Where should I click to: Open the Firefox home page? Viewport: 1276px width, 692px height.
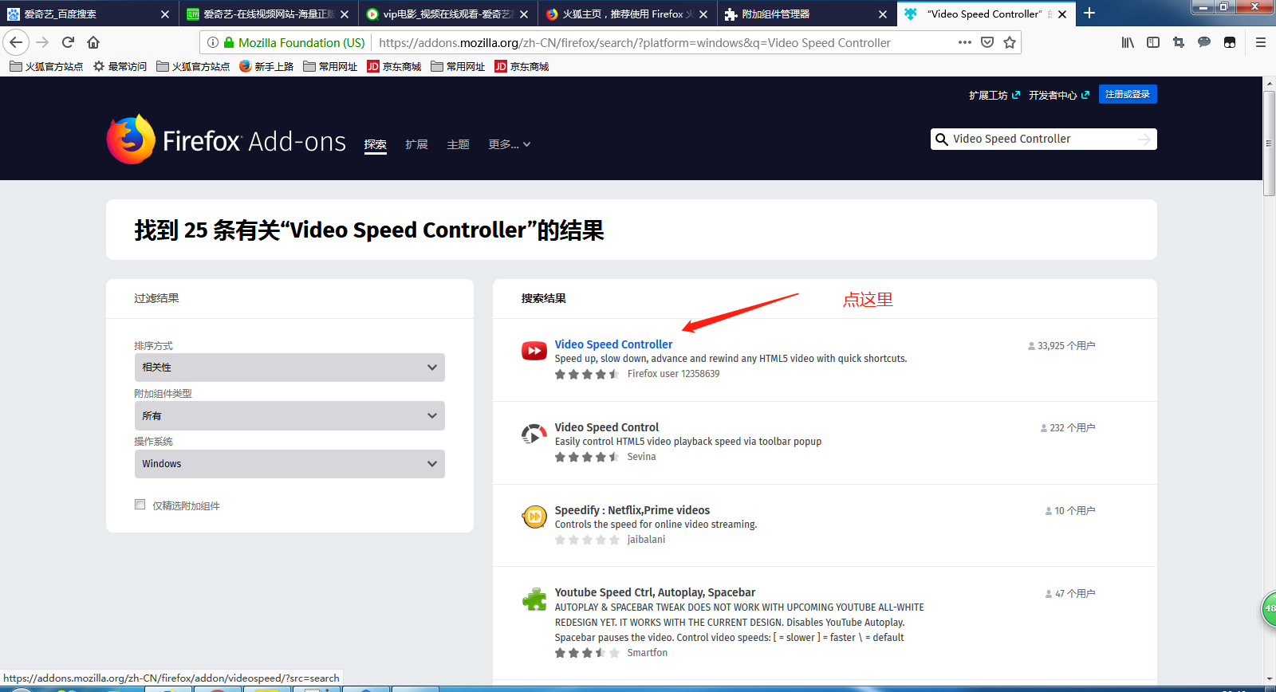93,42
